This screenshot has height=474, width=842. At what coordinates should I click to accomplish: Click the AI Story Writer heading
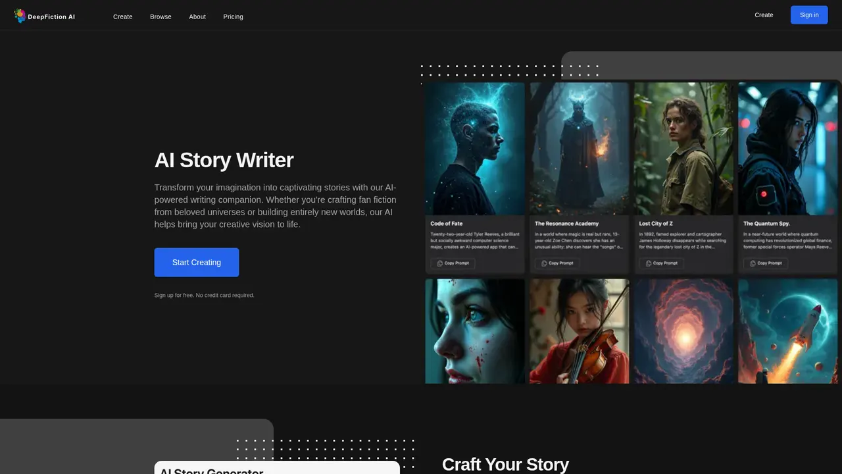(x=224, y=160)
